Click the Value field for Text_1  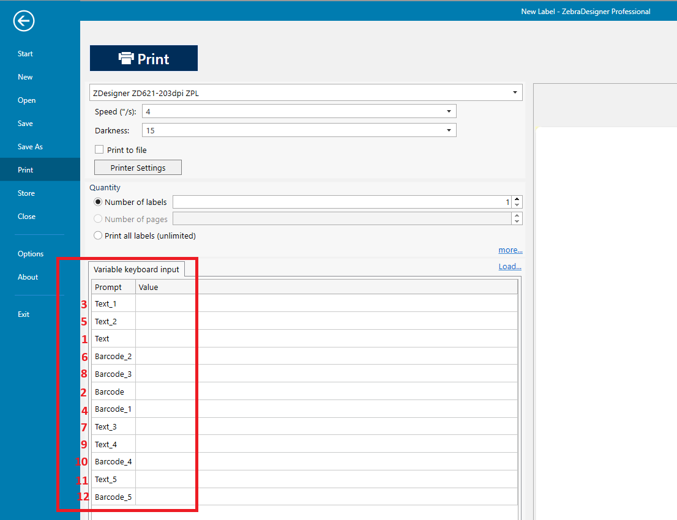pyautogui.click(x=326, y=303)
